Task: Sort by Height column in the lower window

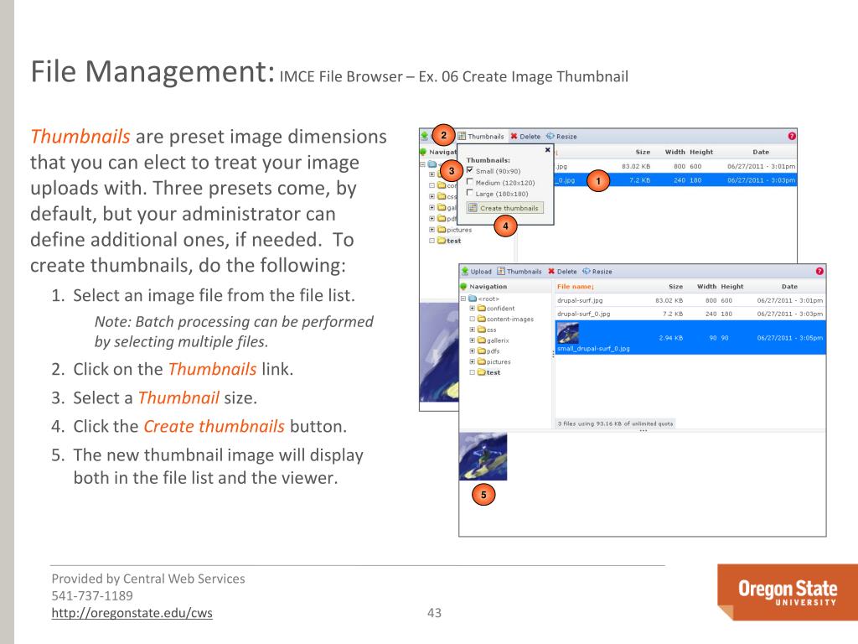Action: [732, 287]
